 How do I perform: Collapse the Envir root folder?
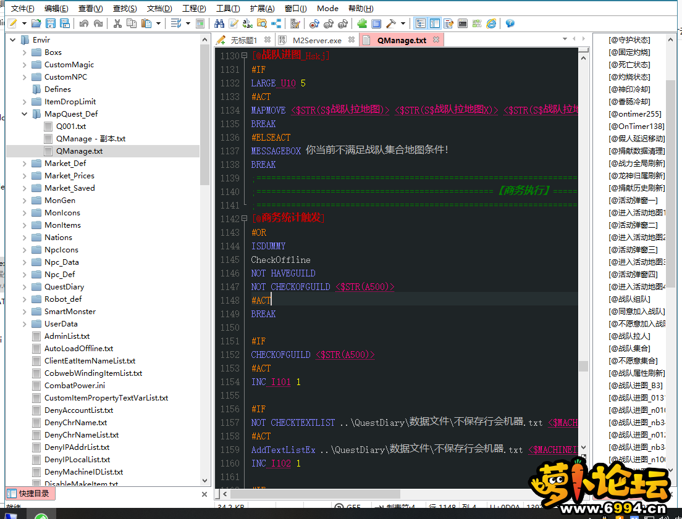[13, 39]
